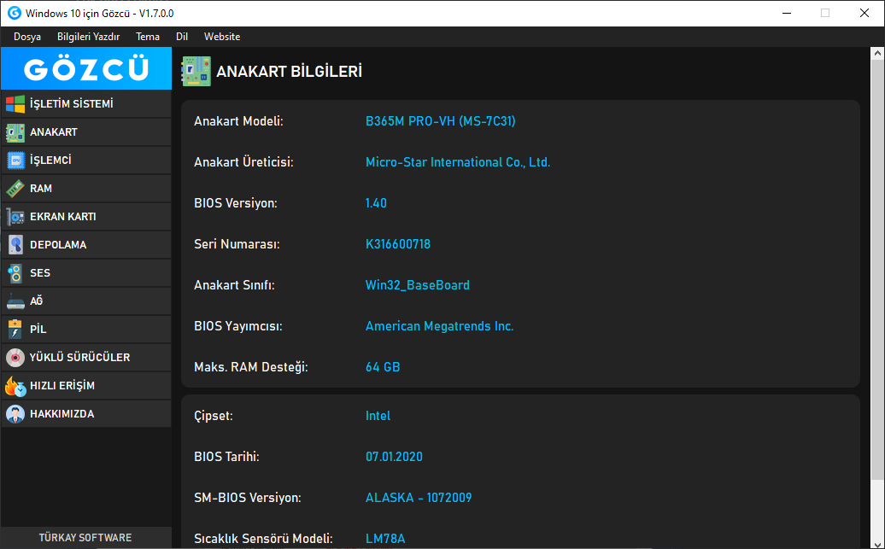Click the person icon for Hakkımızda

tap(15, 413)
